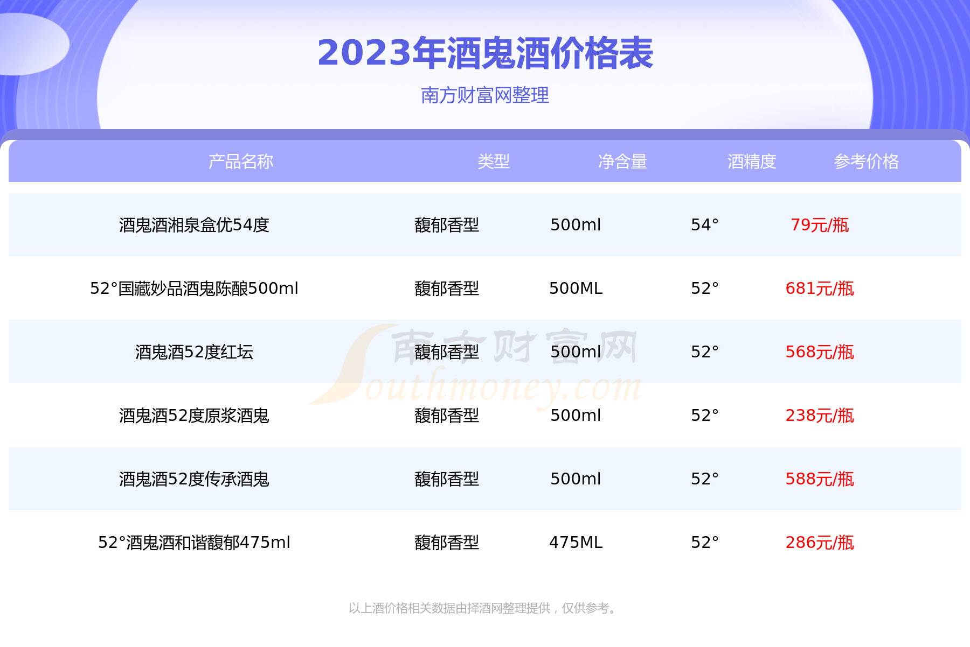Viewport: 970px width, 647px height.
Task: Click price 79元/瓶
Action: pos(820,225)
